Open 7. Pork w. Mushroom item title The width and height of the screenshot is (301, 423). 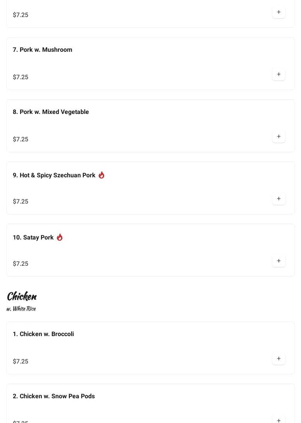tap(43, 50)
